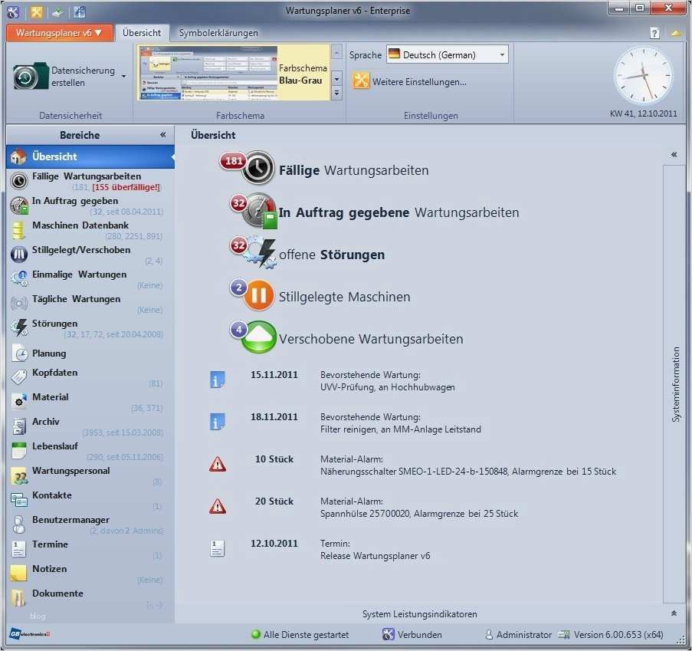This screenshot has height=651, width=692.
Task: Click the large offene Störungen lightning icon
Action: [x=261, y=253]
